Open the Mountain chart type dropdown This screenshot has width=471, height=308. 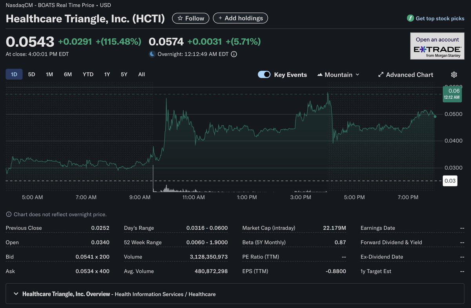coord(338,74)
